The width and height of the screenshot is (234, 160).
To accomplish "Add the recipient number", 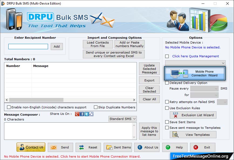I will click(x=57, y=47).
